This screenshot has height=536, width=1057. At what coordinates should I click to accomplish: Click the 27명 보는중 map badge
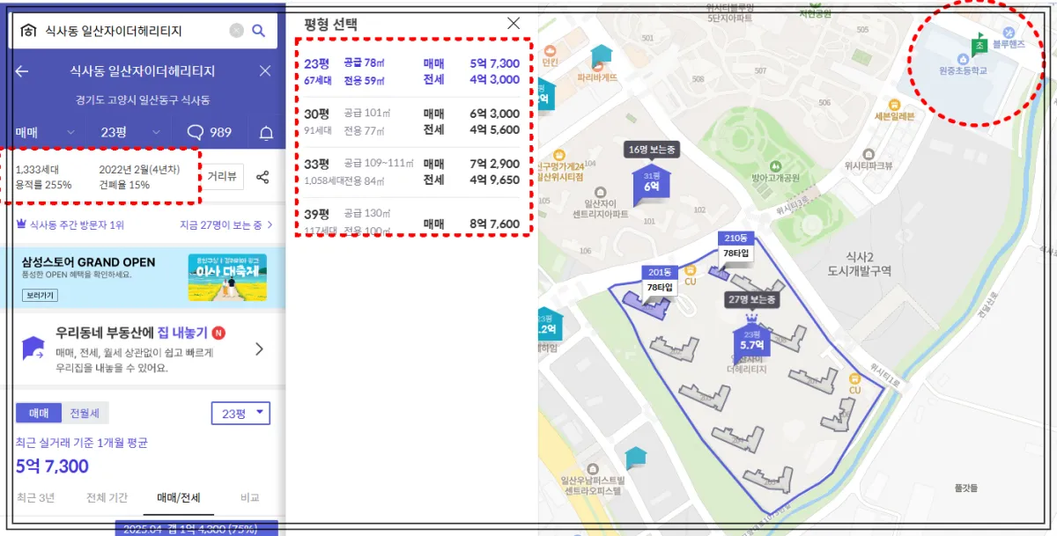point(754,299)
